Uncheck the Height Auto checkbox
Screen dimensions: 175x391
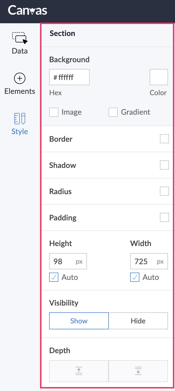tap(54, 277)
